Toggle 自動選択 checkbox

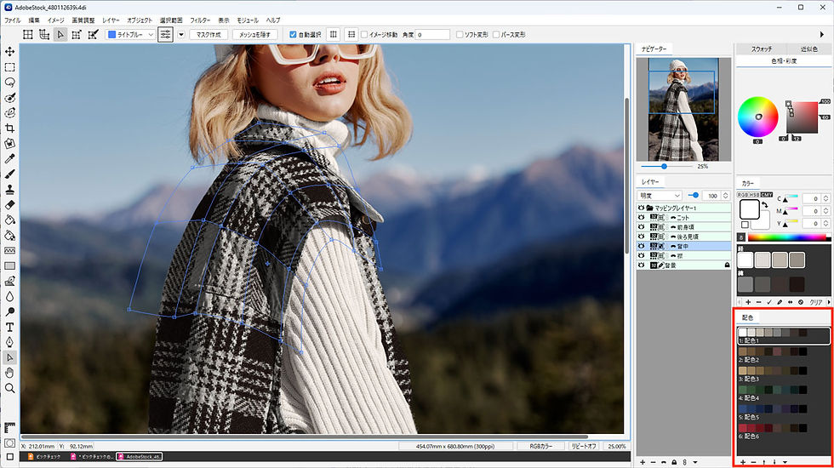point(293,35)
